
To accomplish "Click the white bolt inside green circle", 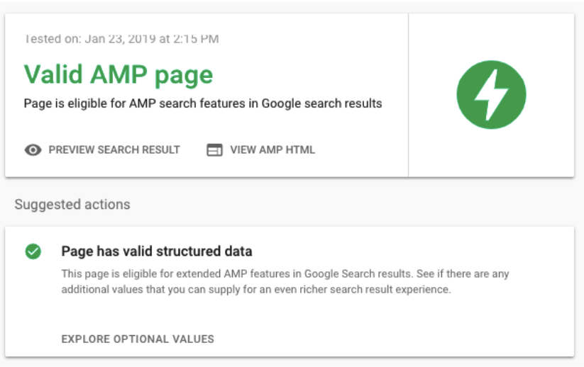I will click(x=491, y=95).
